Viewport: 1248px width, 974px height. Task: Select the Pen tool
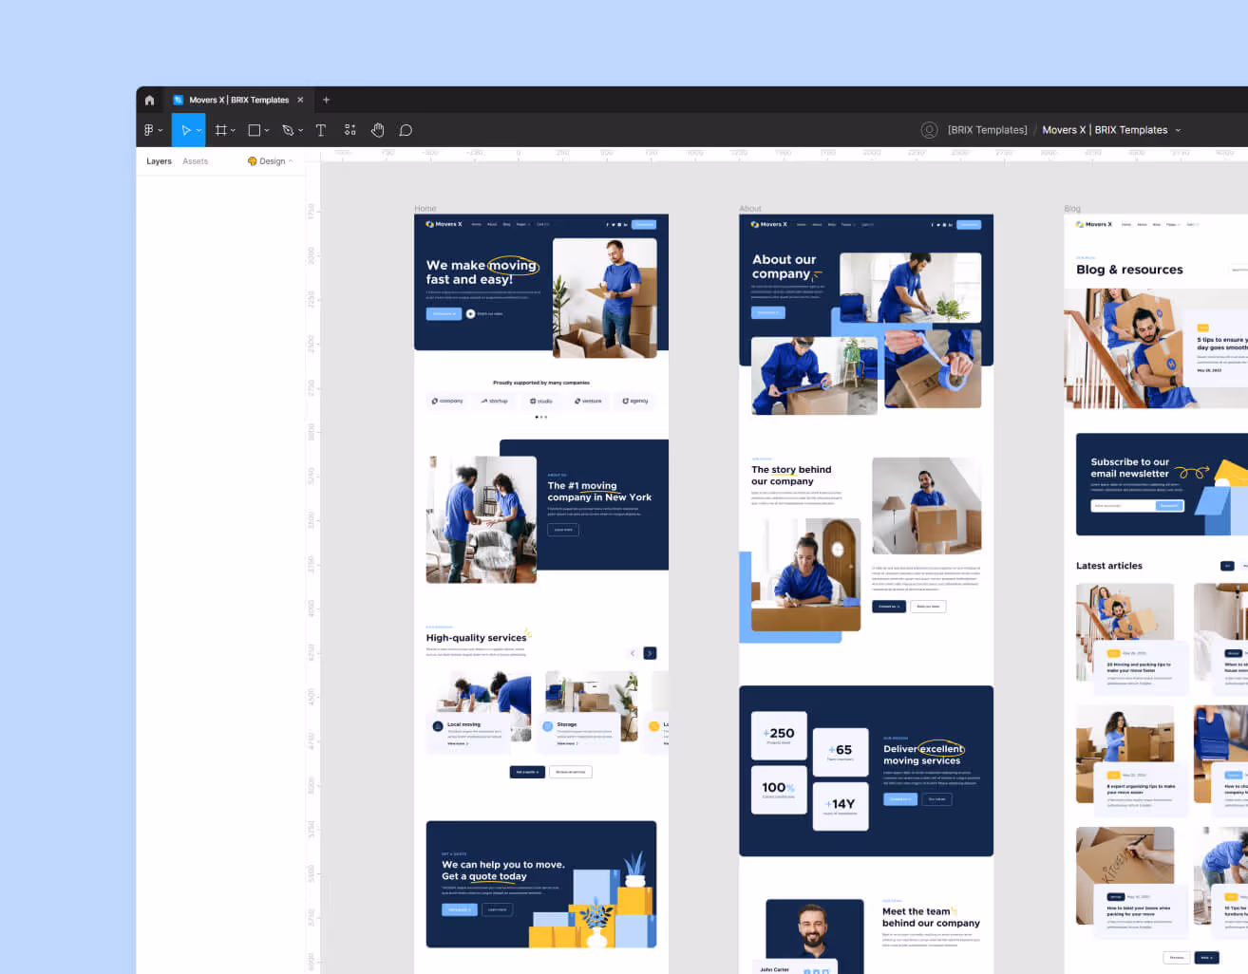click(288, 130)
